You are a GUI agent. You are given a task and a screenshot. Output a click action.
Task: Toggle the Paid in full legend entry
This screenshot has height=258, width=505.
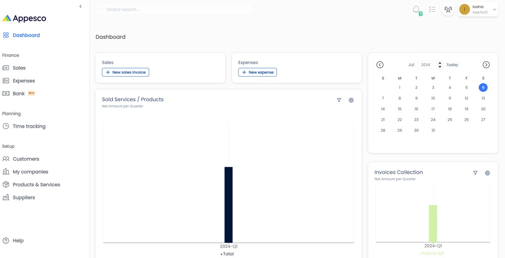432,253
